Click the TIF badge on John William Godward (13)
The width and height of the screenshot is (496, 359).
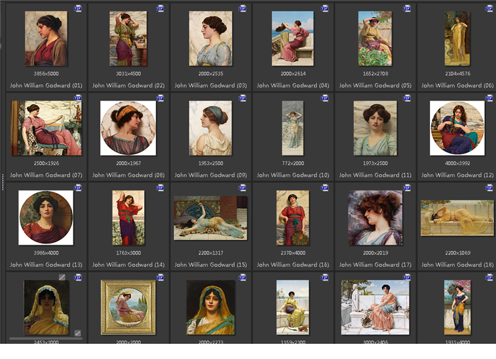(x=78, y=188)
